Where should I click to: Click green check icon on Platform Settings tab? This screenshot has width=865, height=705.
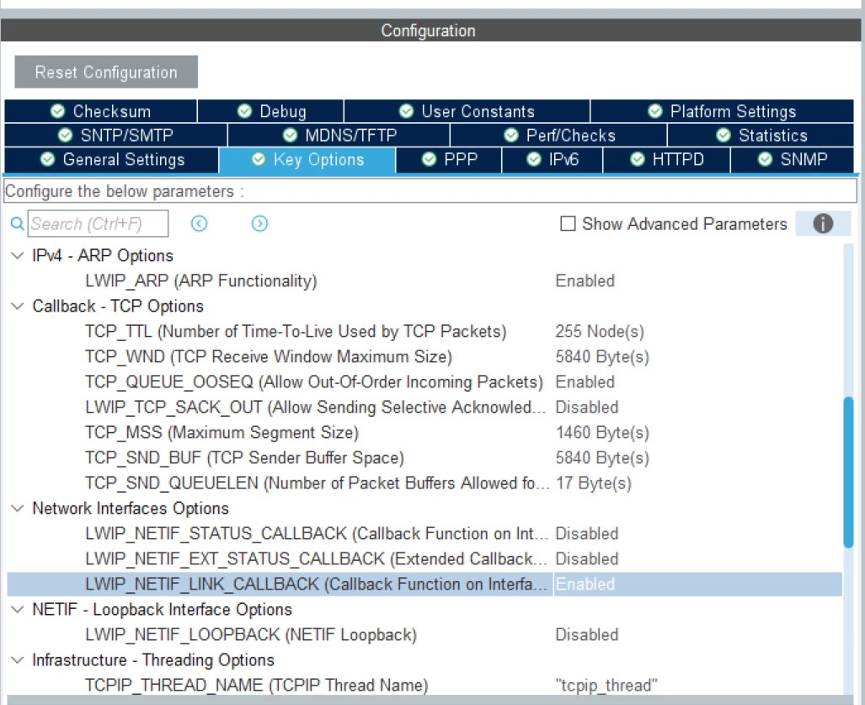(654, 111)
